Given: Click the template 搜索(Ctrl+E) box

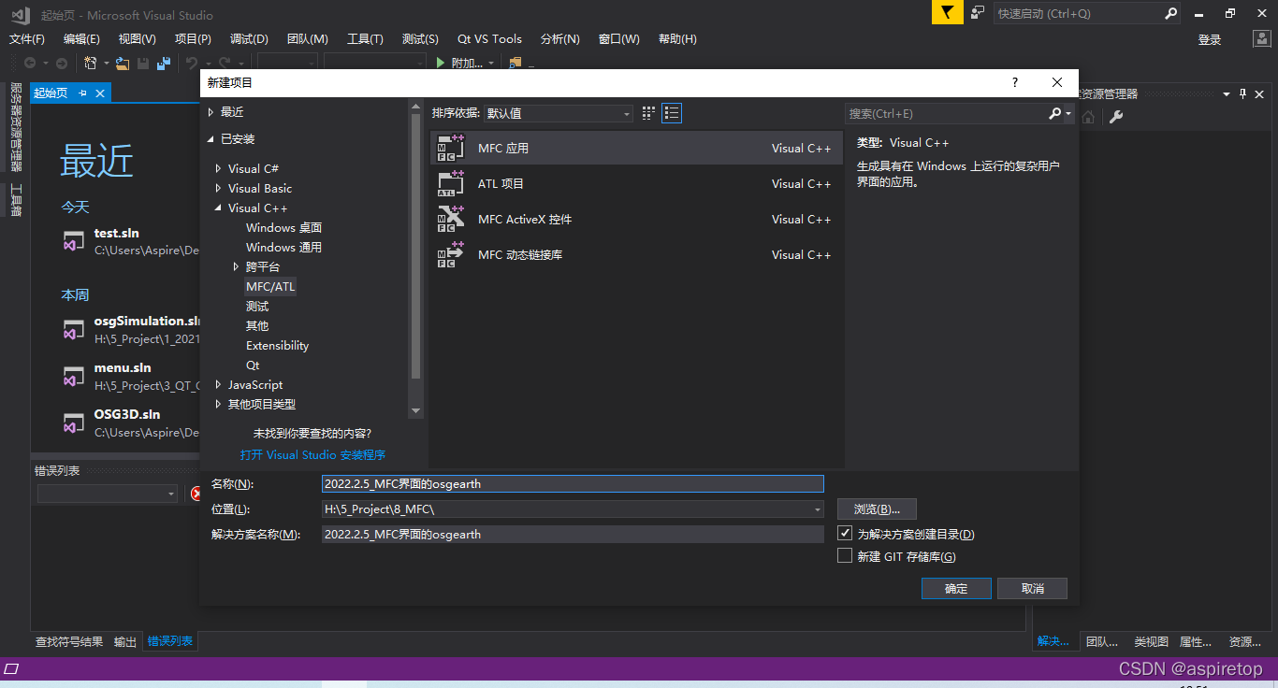Looking at the screenshot, I should (x=947, y=114).
